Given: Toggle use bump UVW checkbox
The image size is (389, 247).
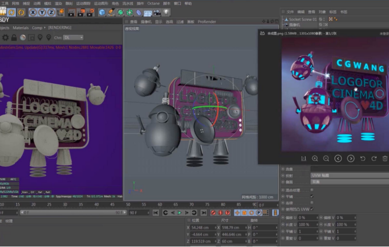Looking at the screenshot, I should [x=312, y=209].
